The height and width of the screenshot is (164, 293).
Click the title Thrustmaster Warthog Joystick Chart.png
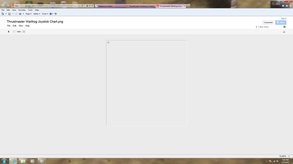pyautogui.click(x=35, y=22)
